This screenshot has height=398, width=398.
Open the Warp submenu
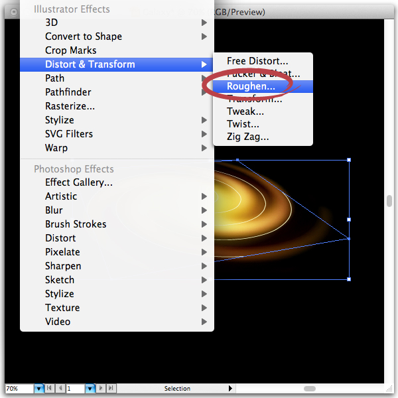[x=117, y=148]
